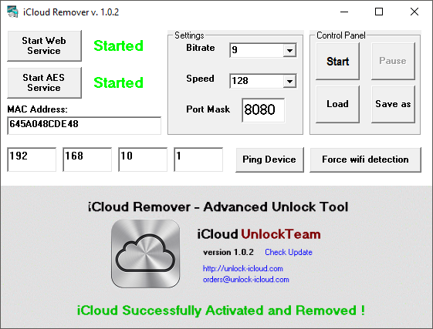This screenshot has height=329, width=433.
Task: Maximize the iCloud Remover window
Action: (x=379, y=12)
